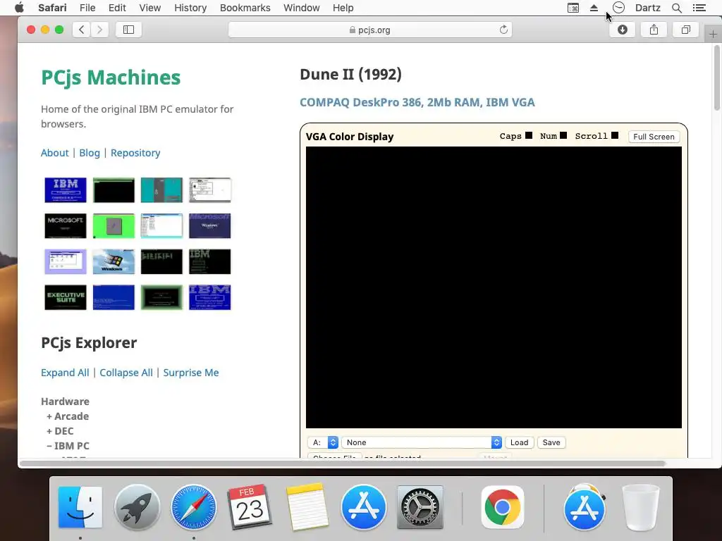Click the Save diskette button
The image size is (722, 541).
[x=551, y=442]
